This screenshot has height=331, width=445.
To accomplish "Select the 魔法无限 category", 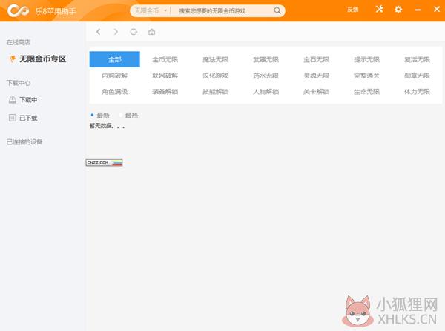I will point(216,59).
